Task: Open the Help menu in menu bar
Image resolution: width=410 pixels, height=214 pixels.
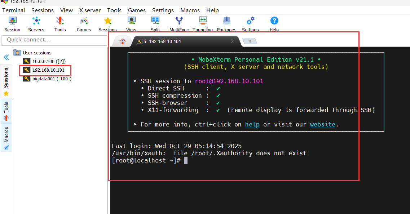Action: click(212, 10)
